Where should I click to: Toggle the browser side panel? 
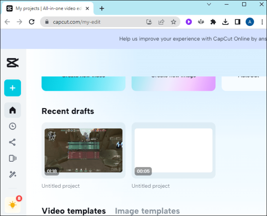[238, 22]
